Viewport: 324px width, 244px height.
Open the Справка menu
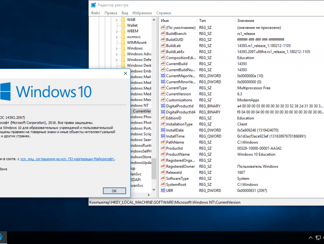point(164,13)
